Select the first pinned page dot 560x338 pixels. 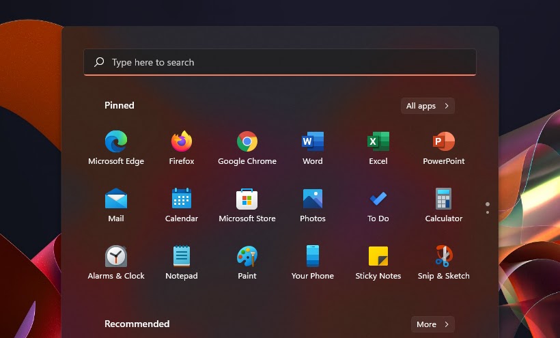pos(488,204)
